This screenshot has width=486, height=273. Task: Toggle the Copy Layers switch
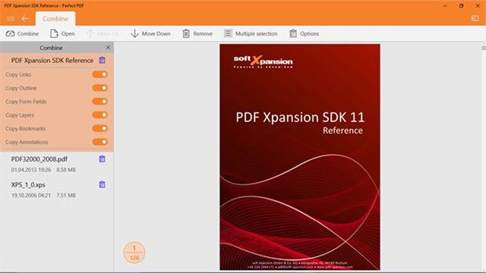click(x=99, y=115)
